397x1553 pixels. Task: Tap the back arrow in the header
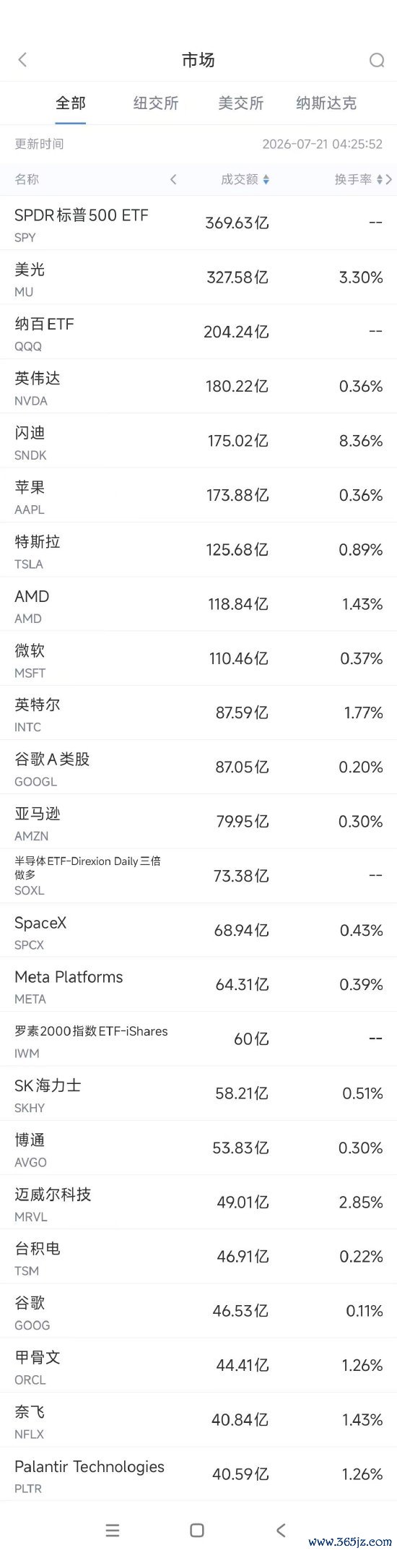pos(22,59)
